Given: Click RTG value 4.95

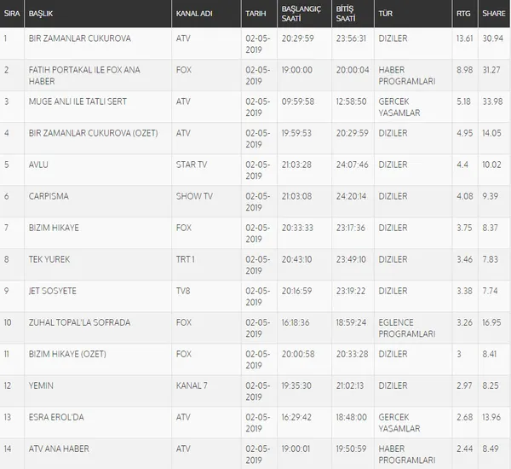Looking at the screenshot, I should [x=464, y=133].
